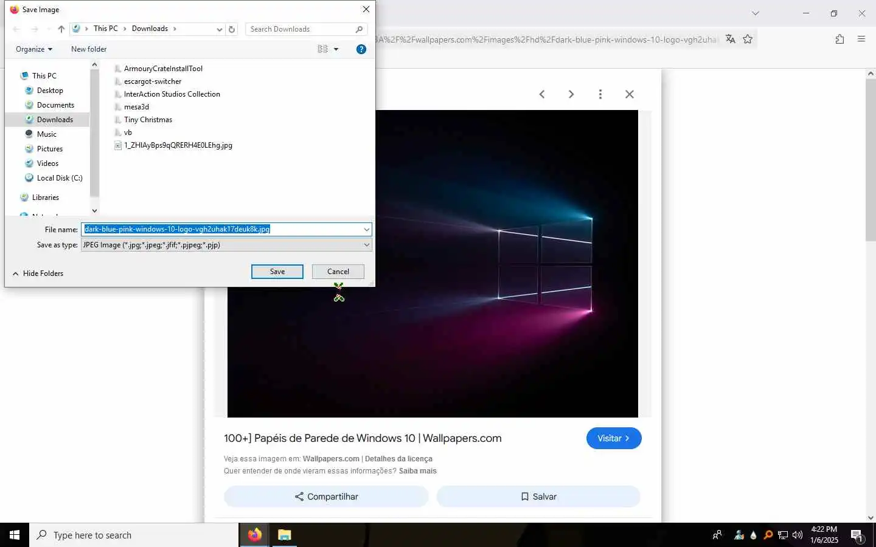This screenshot has height=547, width=876.
Task: Show previous image in viewer
Action: click(542, 94)
